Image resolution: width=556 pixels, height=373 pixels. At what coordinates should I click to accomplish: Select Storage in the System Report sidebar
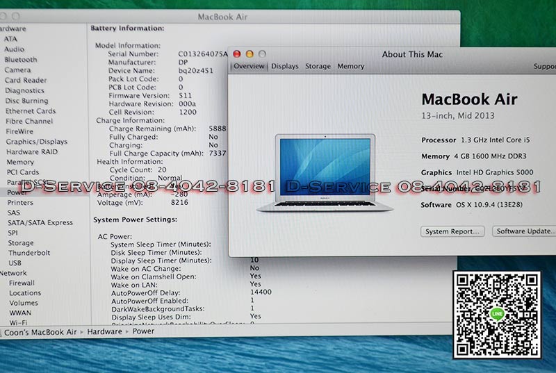[21, 243]
